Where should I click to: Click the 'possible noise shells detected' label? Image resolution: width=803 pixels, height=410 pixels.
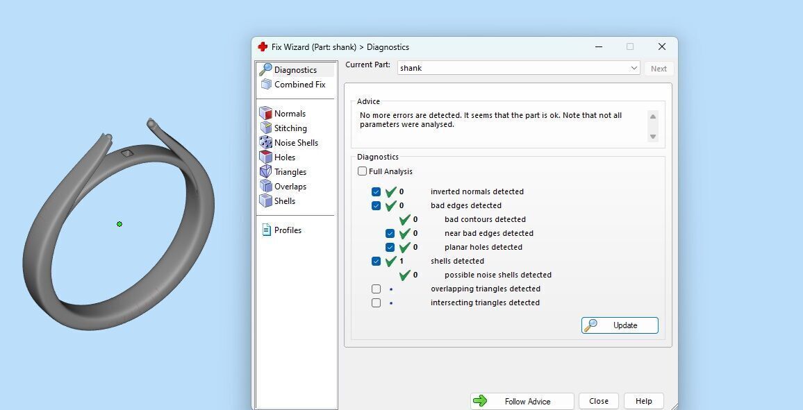[x=498, y=275]
